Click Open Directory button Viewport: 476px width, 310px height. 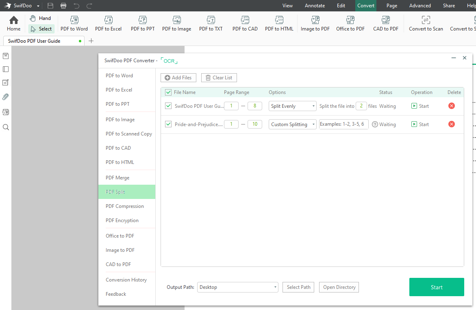tap(339, 287)
